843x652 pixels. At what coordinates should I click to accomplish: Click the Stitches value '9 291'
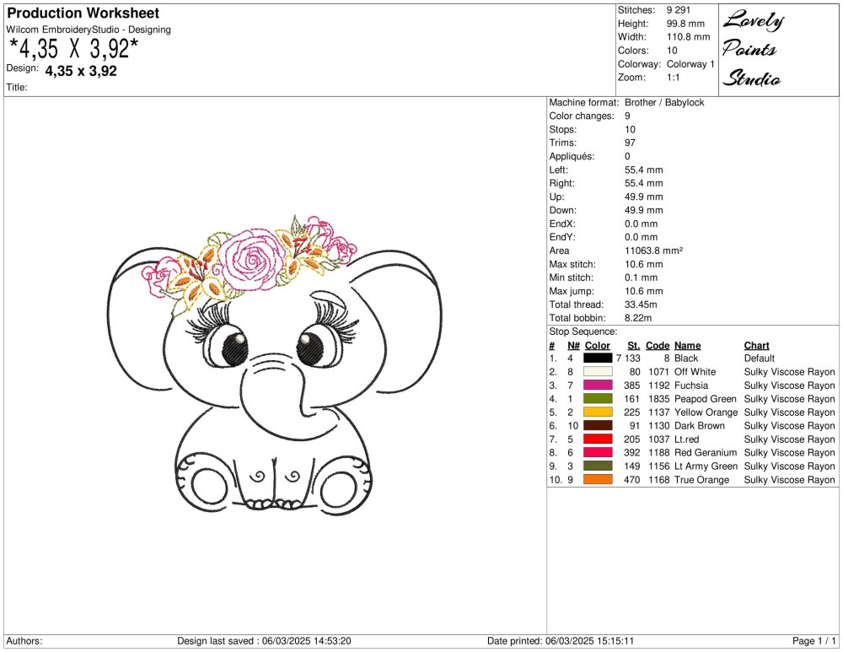pyautogui.click(x=679, y=10)
